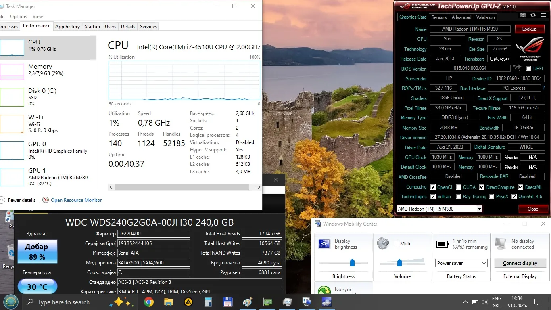551x310 pixels.
Task: Check the Mute checkbox
Action: pos(396,244)
